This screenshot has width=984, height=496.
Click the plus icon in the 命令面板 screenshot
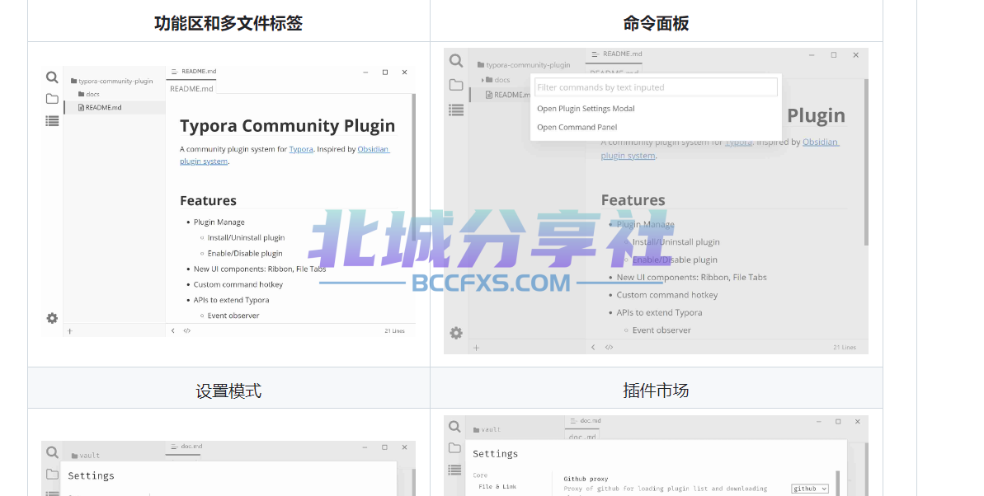pos(476,348)
